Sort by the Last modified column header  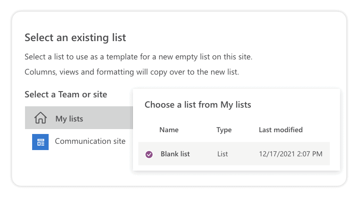click(281, 130)
